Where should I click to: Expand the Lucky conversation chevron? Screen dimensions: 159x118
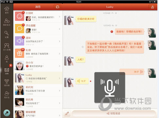click(x=60, y=78)
